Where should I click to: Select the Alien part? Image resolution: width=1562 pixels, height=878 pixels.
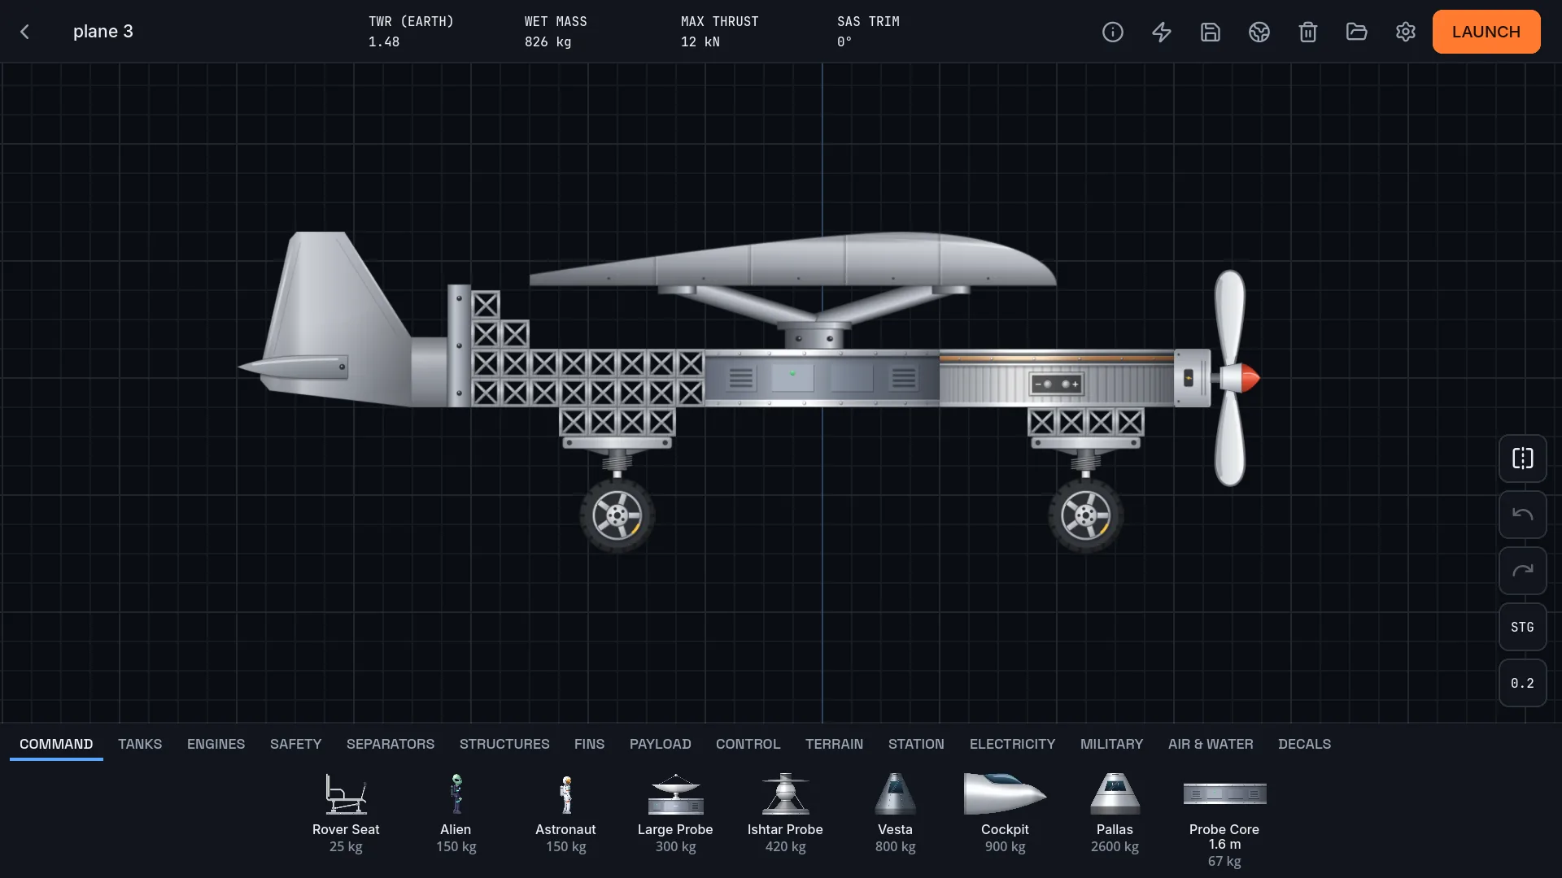click(456, 812)
